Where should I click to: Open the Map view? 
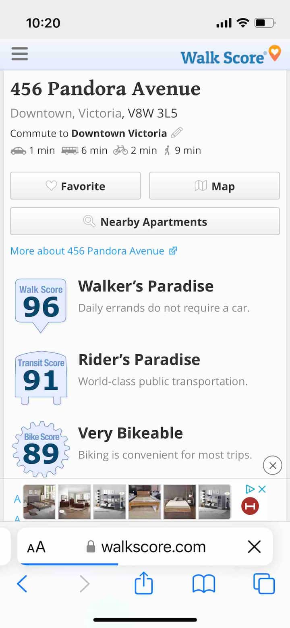(x=214, y=186)
